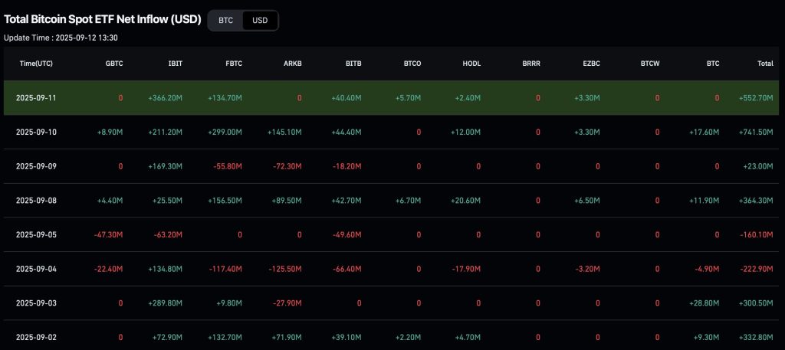The image size is (785, 350).
Task: Select the BITB column header
Action: click(353, 64)
